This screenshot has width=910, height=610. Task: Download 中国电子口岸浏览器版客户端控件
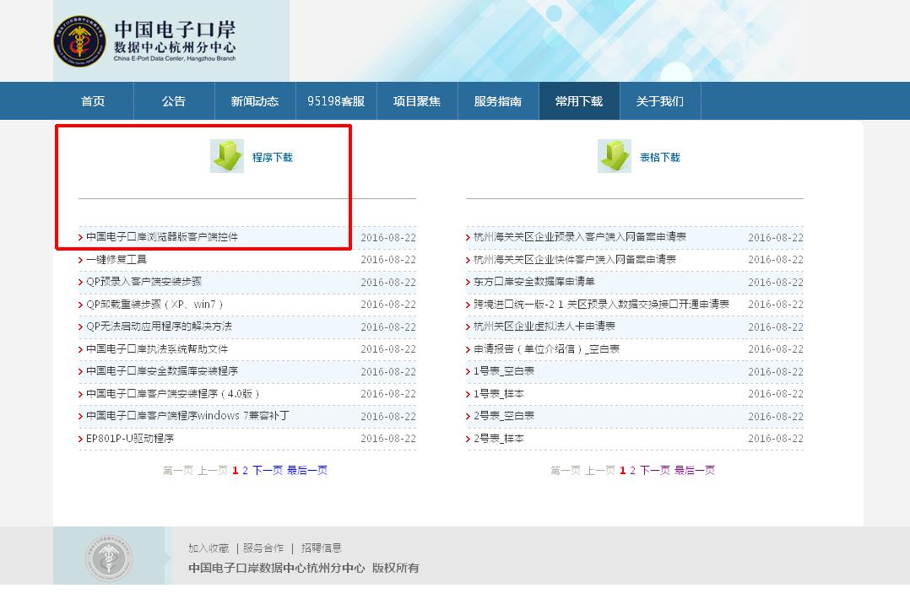[162, 237]
